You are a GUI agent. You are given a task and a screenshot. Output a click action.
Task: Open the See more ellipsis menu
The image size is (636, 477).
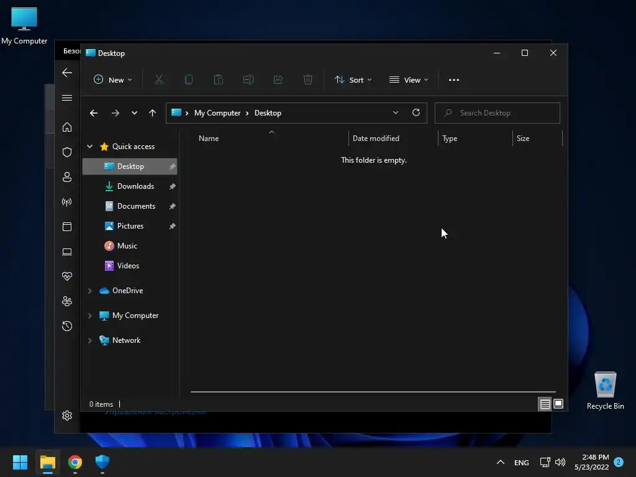(x=454, y=80)
